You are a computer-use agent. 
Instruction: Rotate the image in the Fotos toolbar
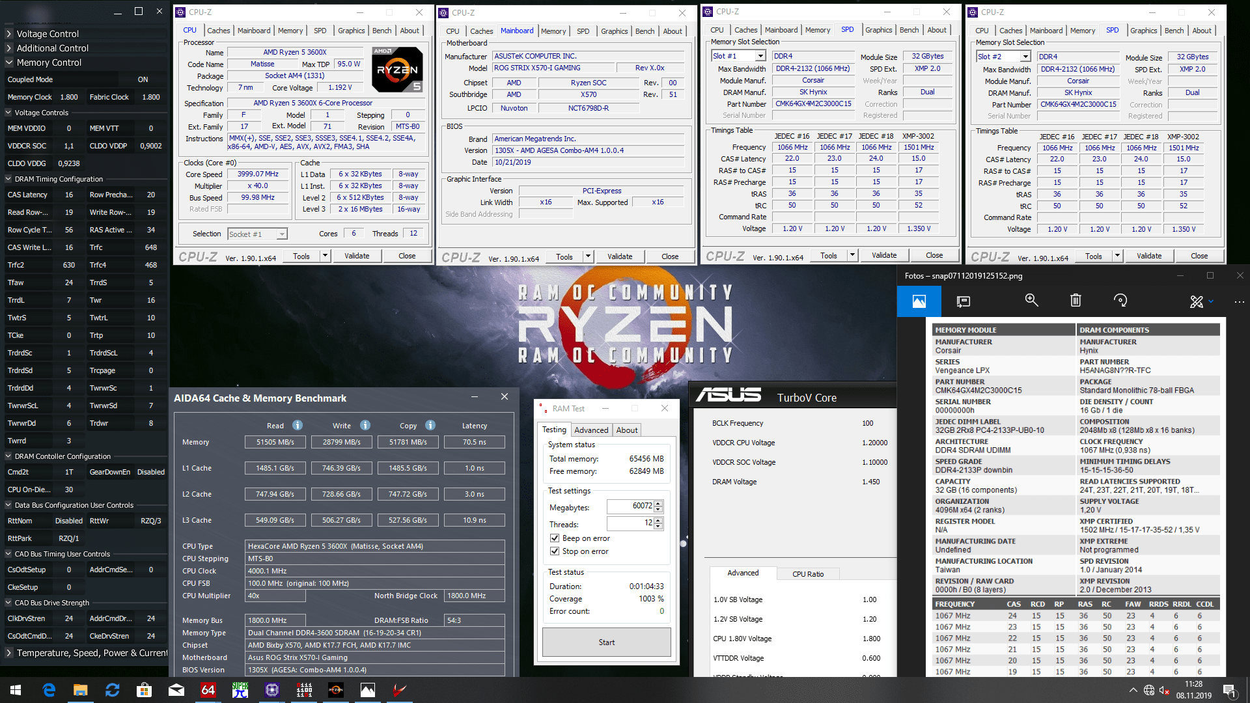1120,300
